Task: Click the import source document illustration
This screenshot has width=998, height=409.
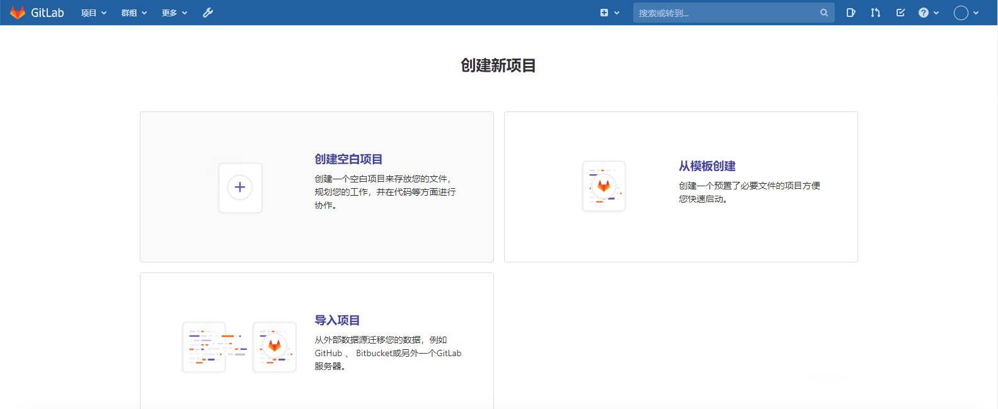Action: [x=204, y=347]
